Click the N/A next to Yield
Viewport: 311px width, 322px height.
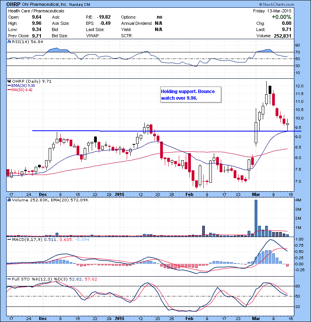pyautogui.click(x=159, y=29)
